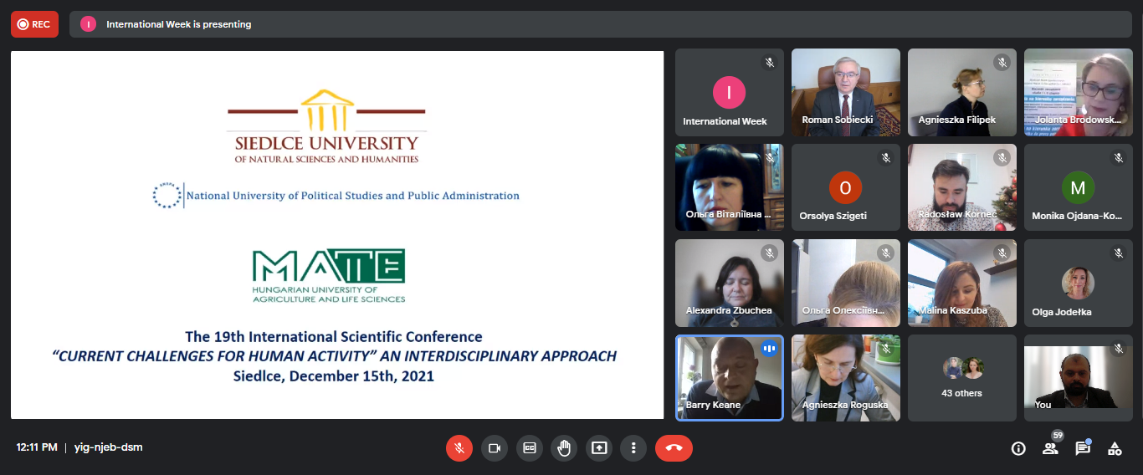Open the activities panel icon
The height and width of the screenshot is (475, 1143).
coord(1115,448)
